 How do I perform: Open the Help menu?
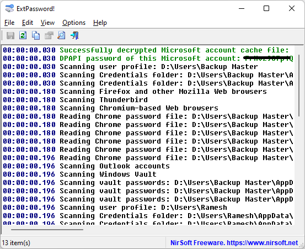100,23
